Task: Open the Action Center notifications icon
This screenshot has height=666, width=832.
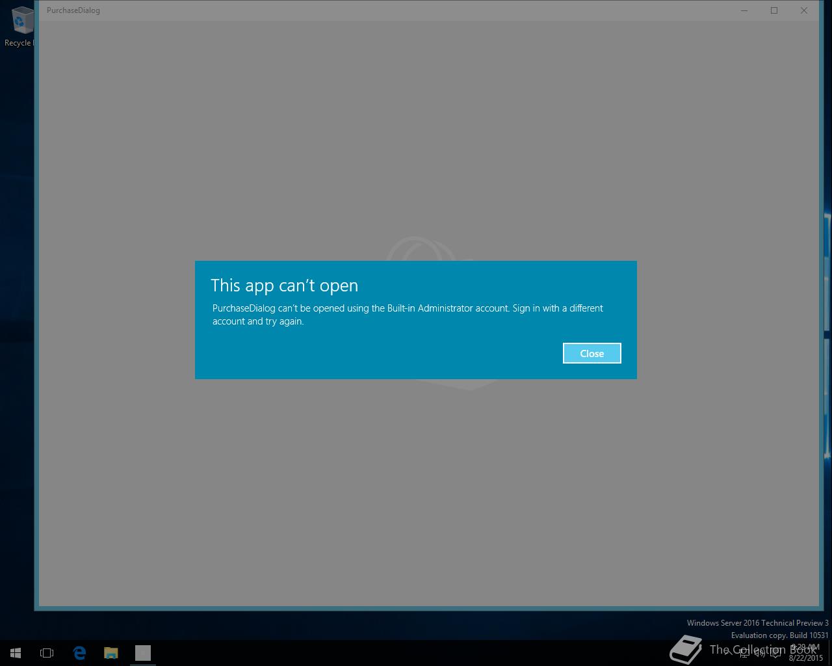Action: pyautogui.click(x=775, y=653)
